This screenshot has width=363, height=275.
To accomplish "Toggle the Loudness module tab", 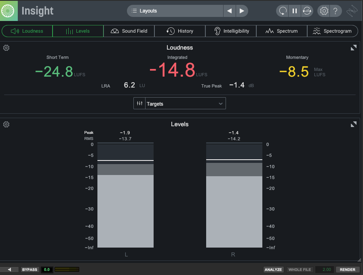I will (27, 31).
